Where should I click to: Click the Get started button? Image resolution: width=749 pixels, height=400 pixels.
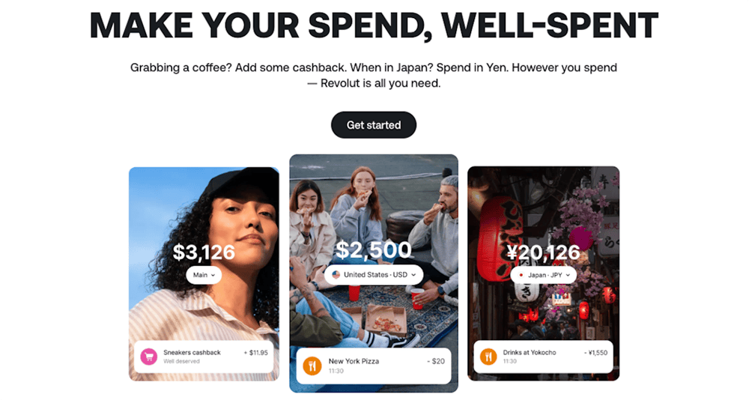tap(373, 125)
